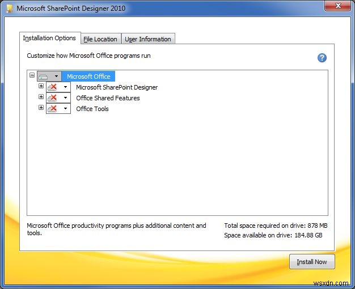Image resolution: width=355 pixels, height=289 pixels.
Task: Close the SharePoint Designer setup window
Action: coord(337,6)
